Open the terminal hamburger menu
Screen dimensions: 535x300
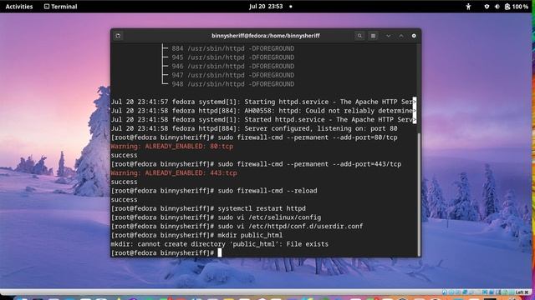(x=374, y=36)
